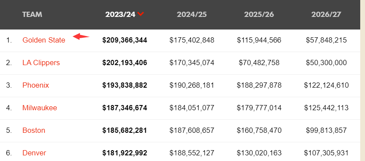Open the LA Clippers team link
Viewport: 365px width, 161px height.
[x=41, y=63]
